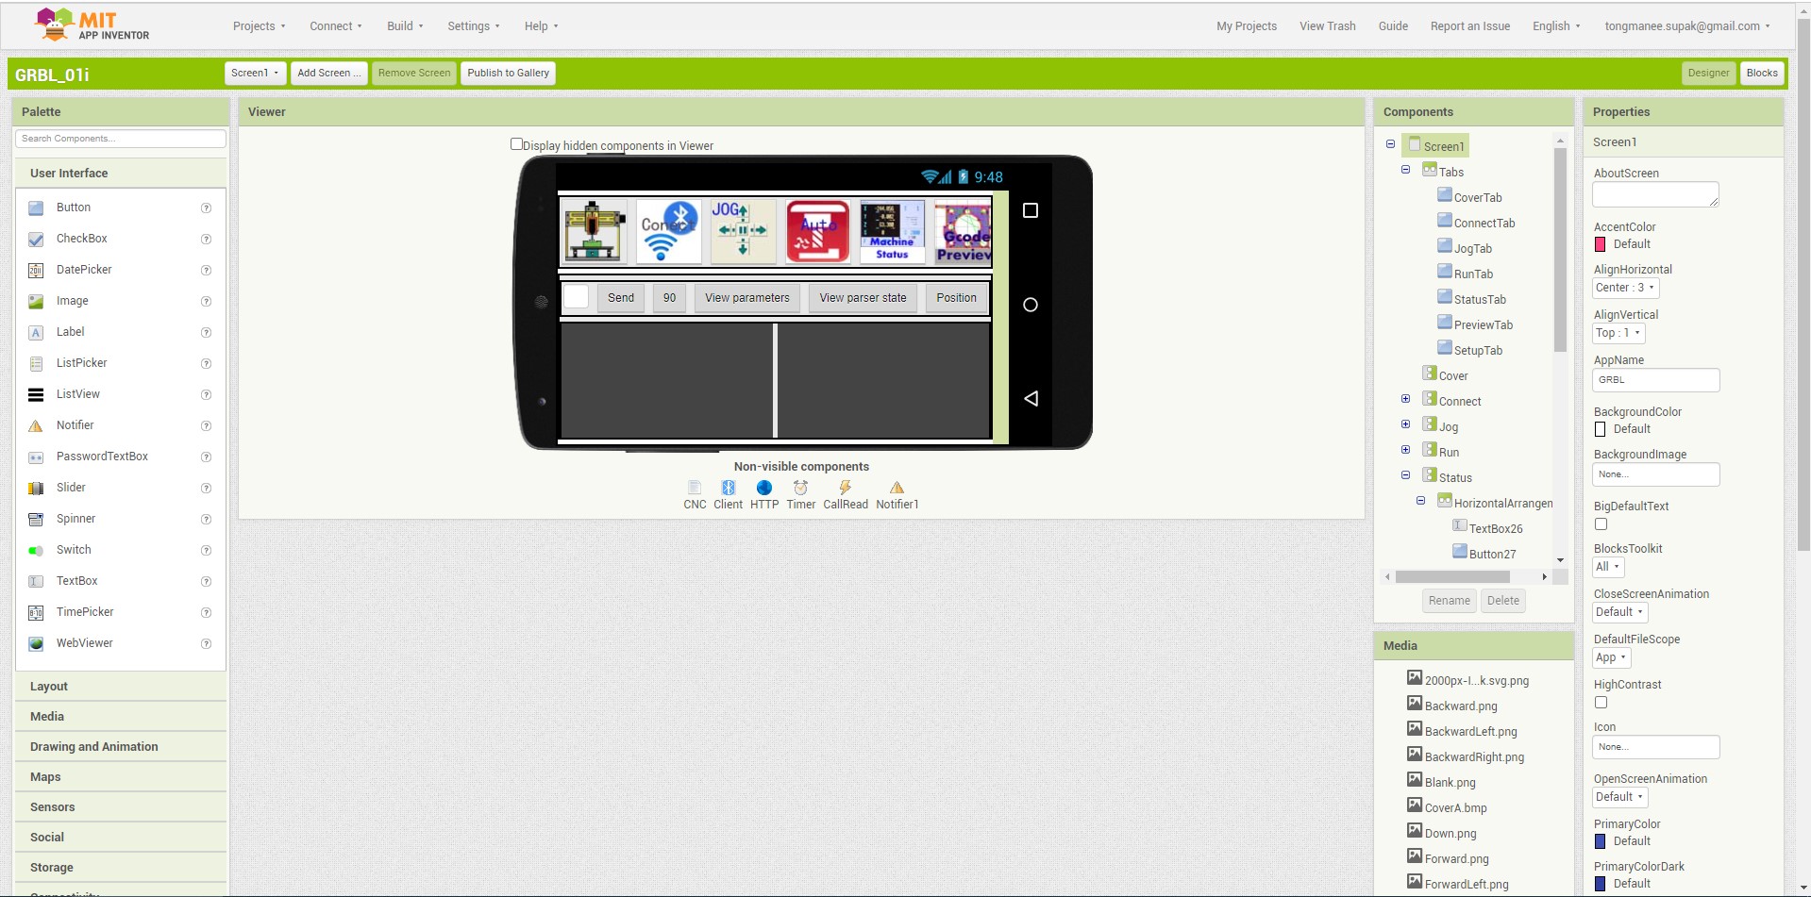Toggle Display hidden components in Viewer
Screen dimensions: 1811x897
coord(516,144)
